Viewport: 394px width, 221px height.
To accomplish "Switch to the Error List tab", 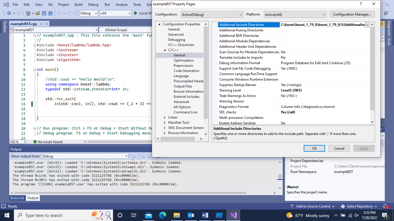I will [17, 198].
